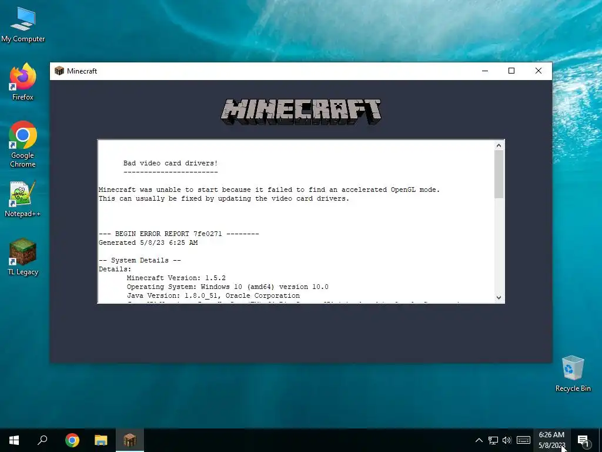Show hidden system tray icons
Viewport: 602px width, 452px height.
click(x=479, y=440)
